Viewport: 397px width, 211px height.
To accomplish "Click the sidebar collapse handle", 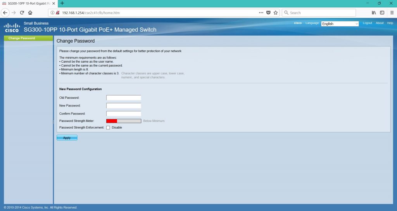I will [x=54, y=122].
